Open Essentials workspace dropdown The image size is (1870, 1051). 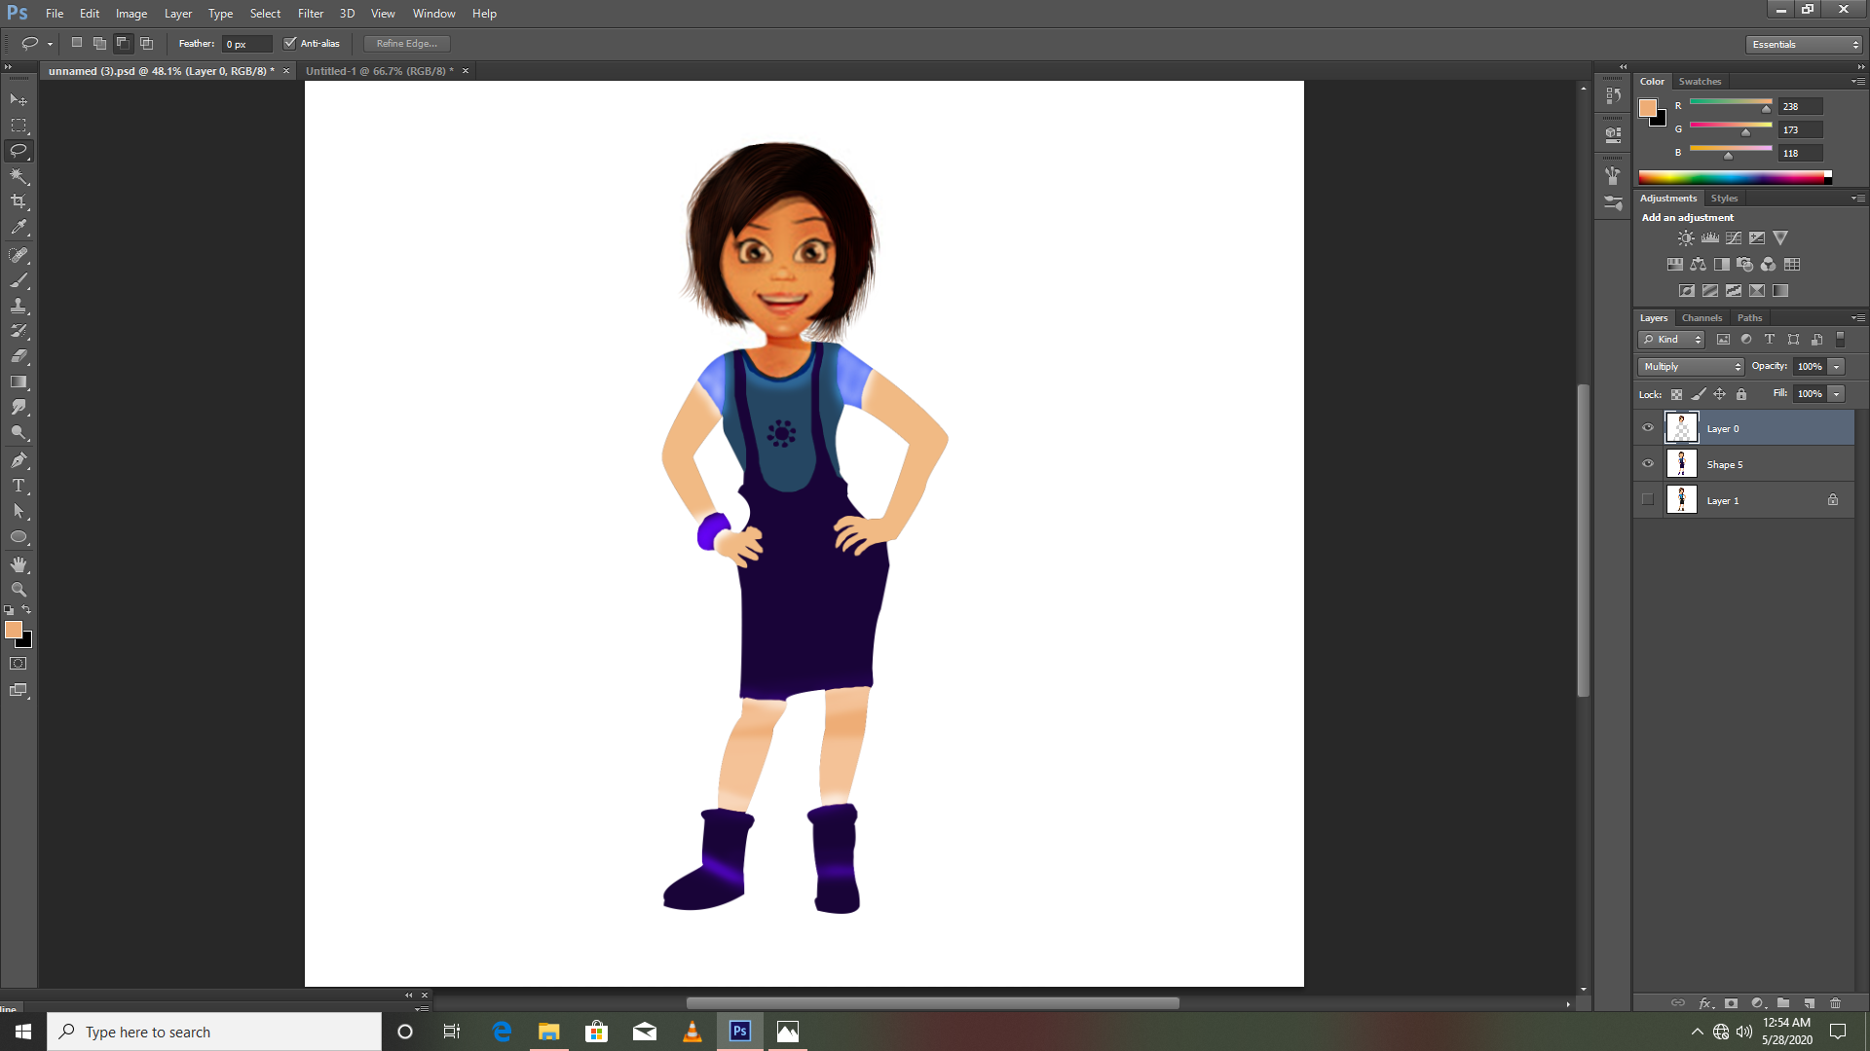(x=1804, y=45)
